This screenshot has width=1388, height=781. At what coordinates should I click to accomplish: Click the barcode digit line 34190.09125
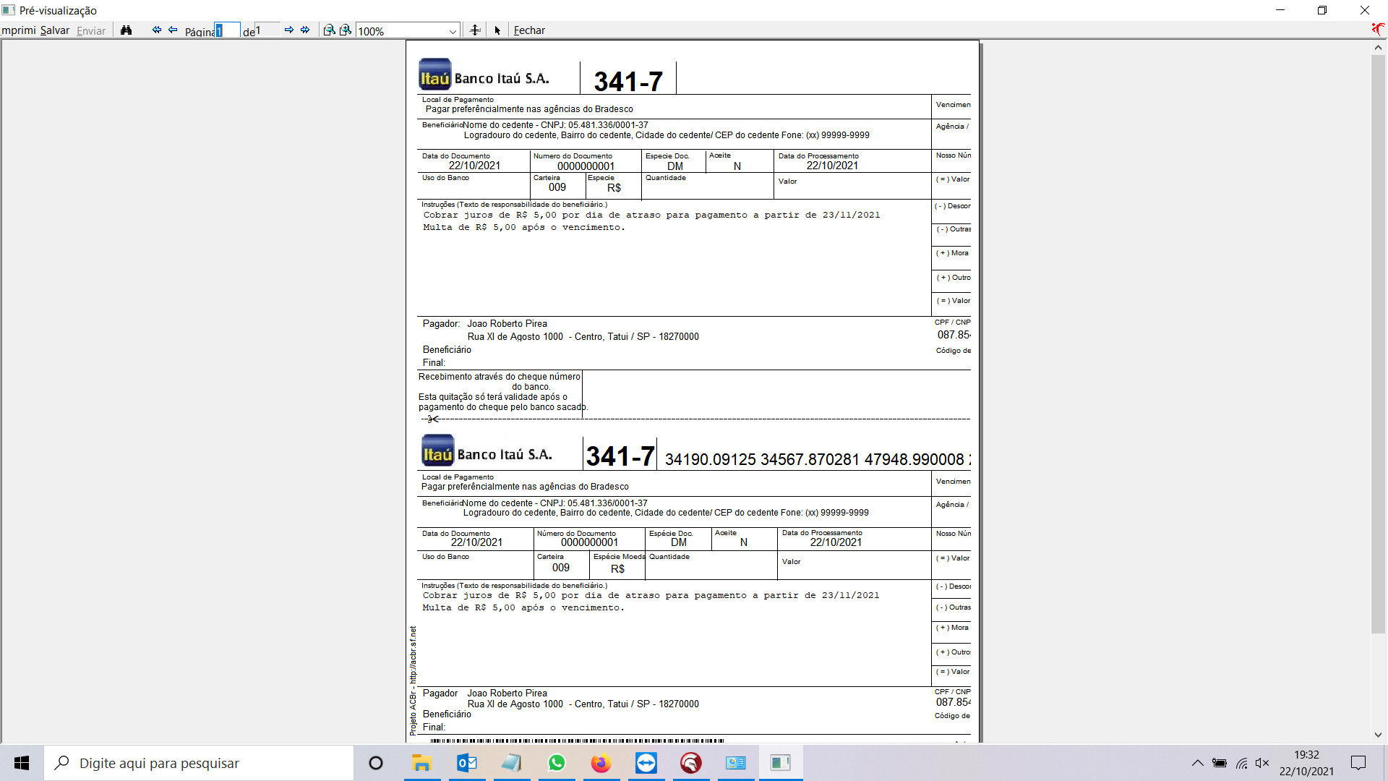(818, 459)
